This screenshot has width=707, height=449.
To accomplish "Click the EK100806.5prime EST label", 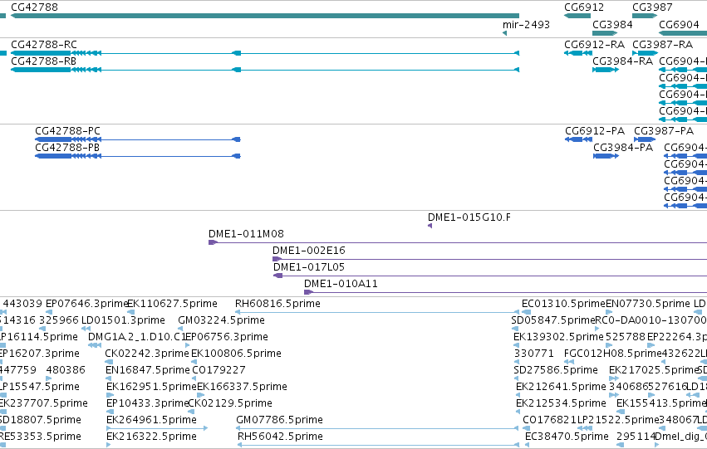I will click(236, 354).
